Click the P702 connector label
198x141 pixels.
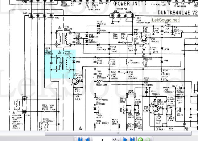pos(57,18)
